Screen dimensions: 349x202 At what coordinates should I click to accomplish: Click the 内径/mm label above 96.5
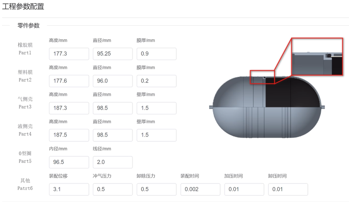point(58,149)
